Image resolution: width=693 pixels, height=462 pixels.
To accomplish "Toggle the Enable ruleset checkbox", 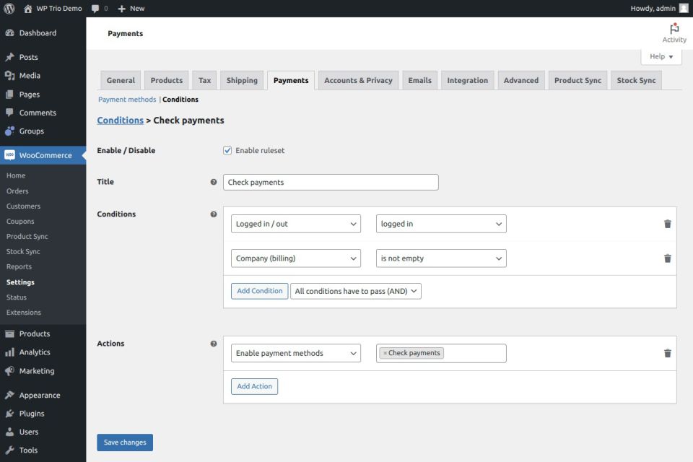I will (x=227, y=151).
